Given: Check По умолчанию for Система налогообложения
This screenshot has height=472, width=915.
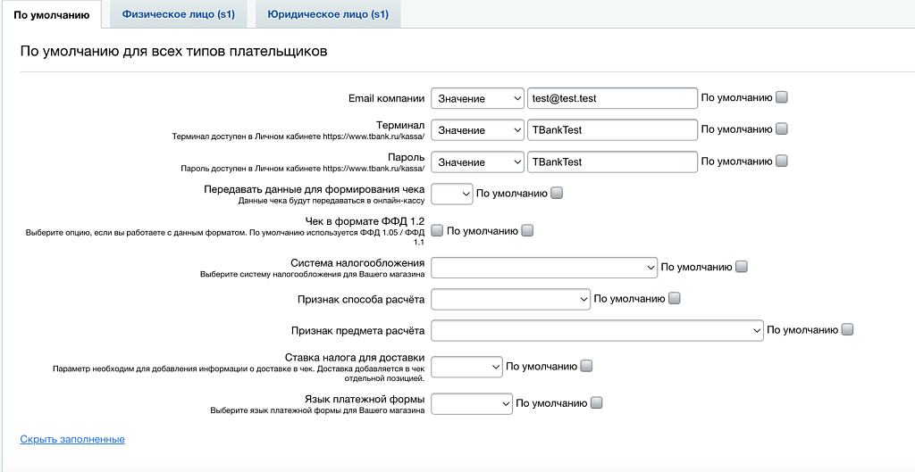Looking at the screenshot, I should click(742, 267).
